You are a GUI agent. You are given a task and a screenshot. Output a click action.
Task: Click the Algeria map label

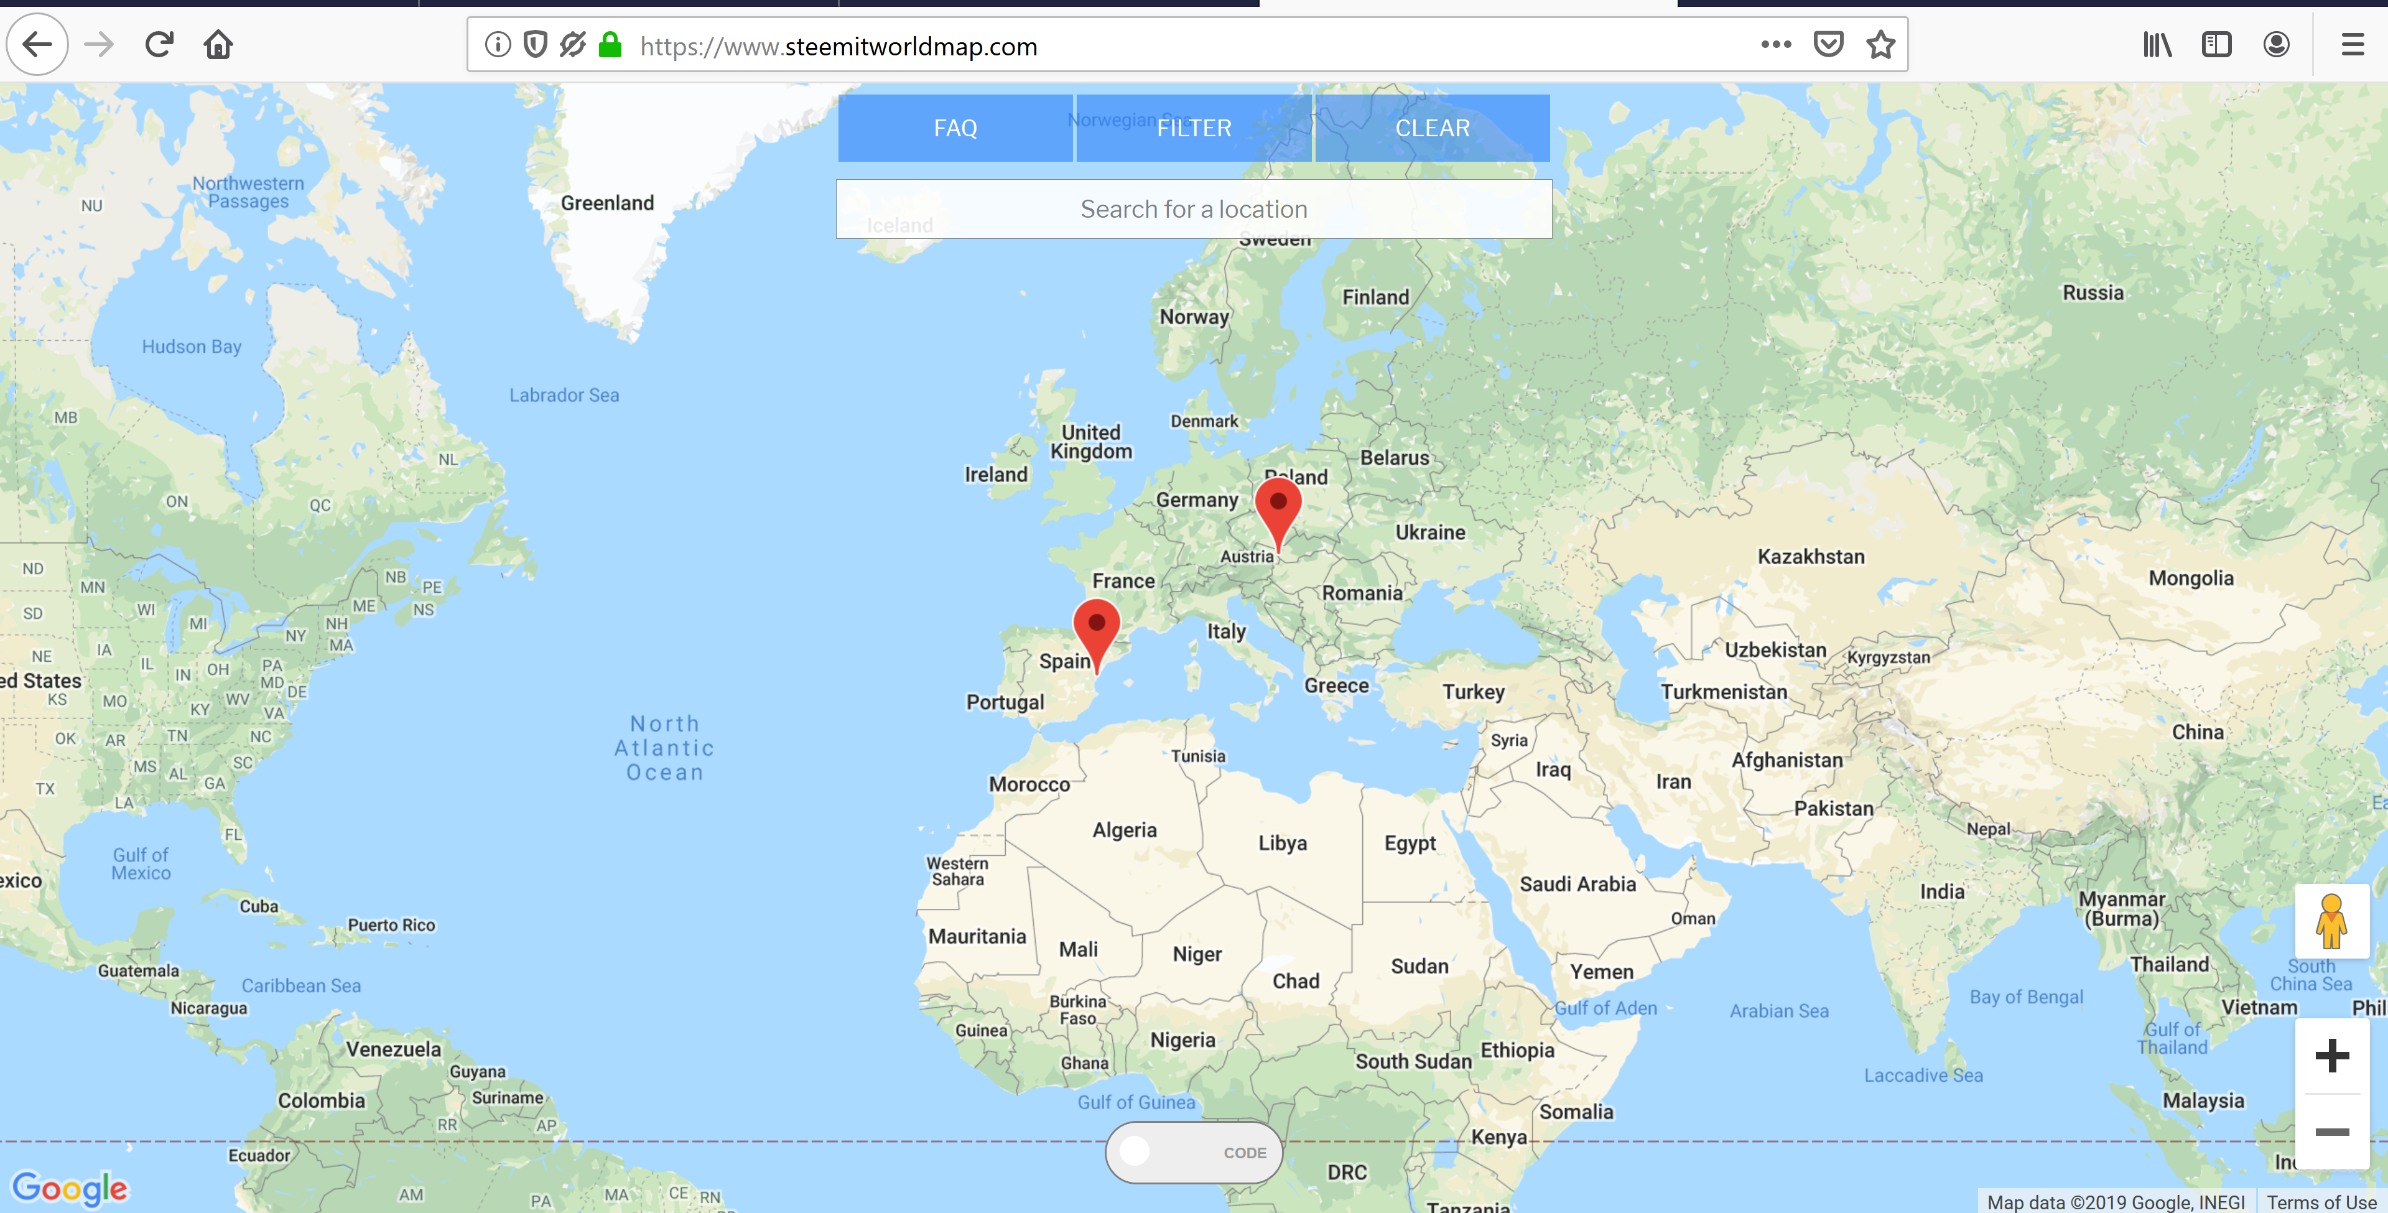pyautogui.click(x=1125, y=831)
